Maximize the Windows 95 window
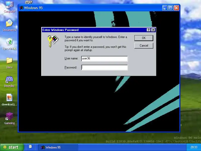Image resolution: width=201 pixels, height=151 pixels. [171, 8]
